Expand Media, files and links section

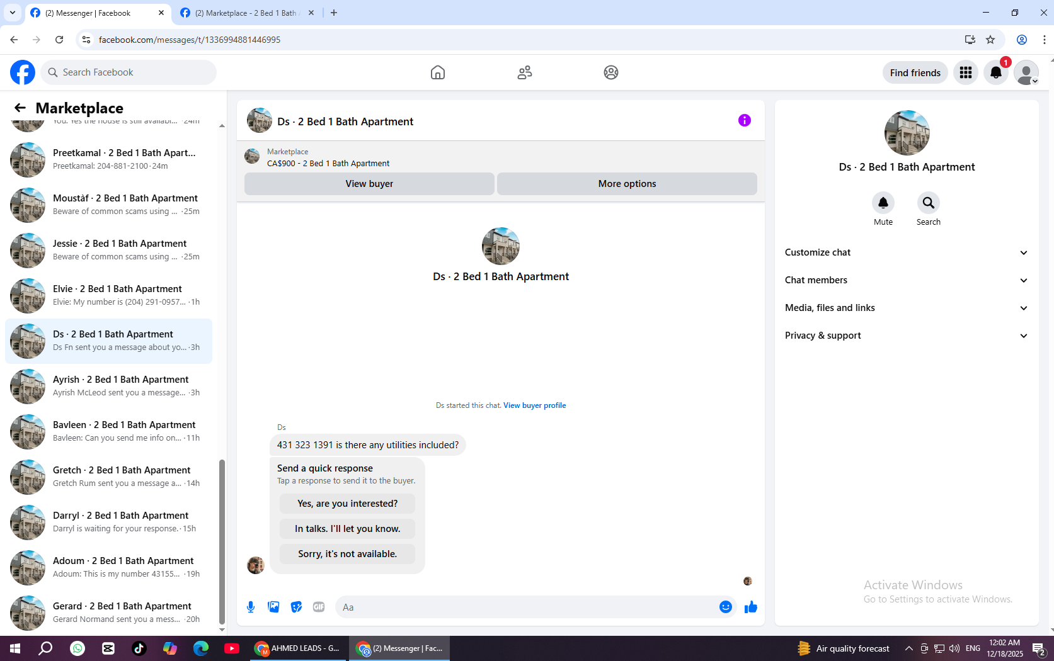907,308
